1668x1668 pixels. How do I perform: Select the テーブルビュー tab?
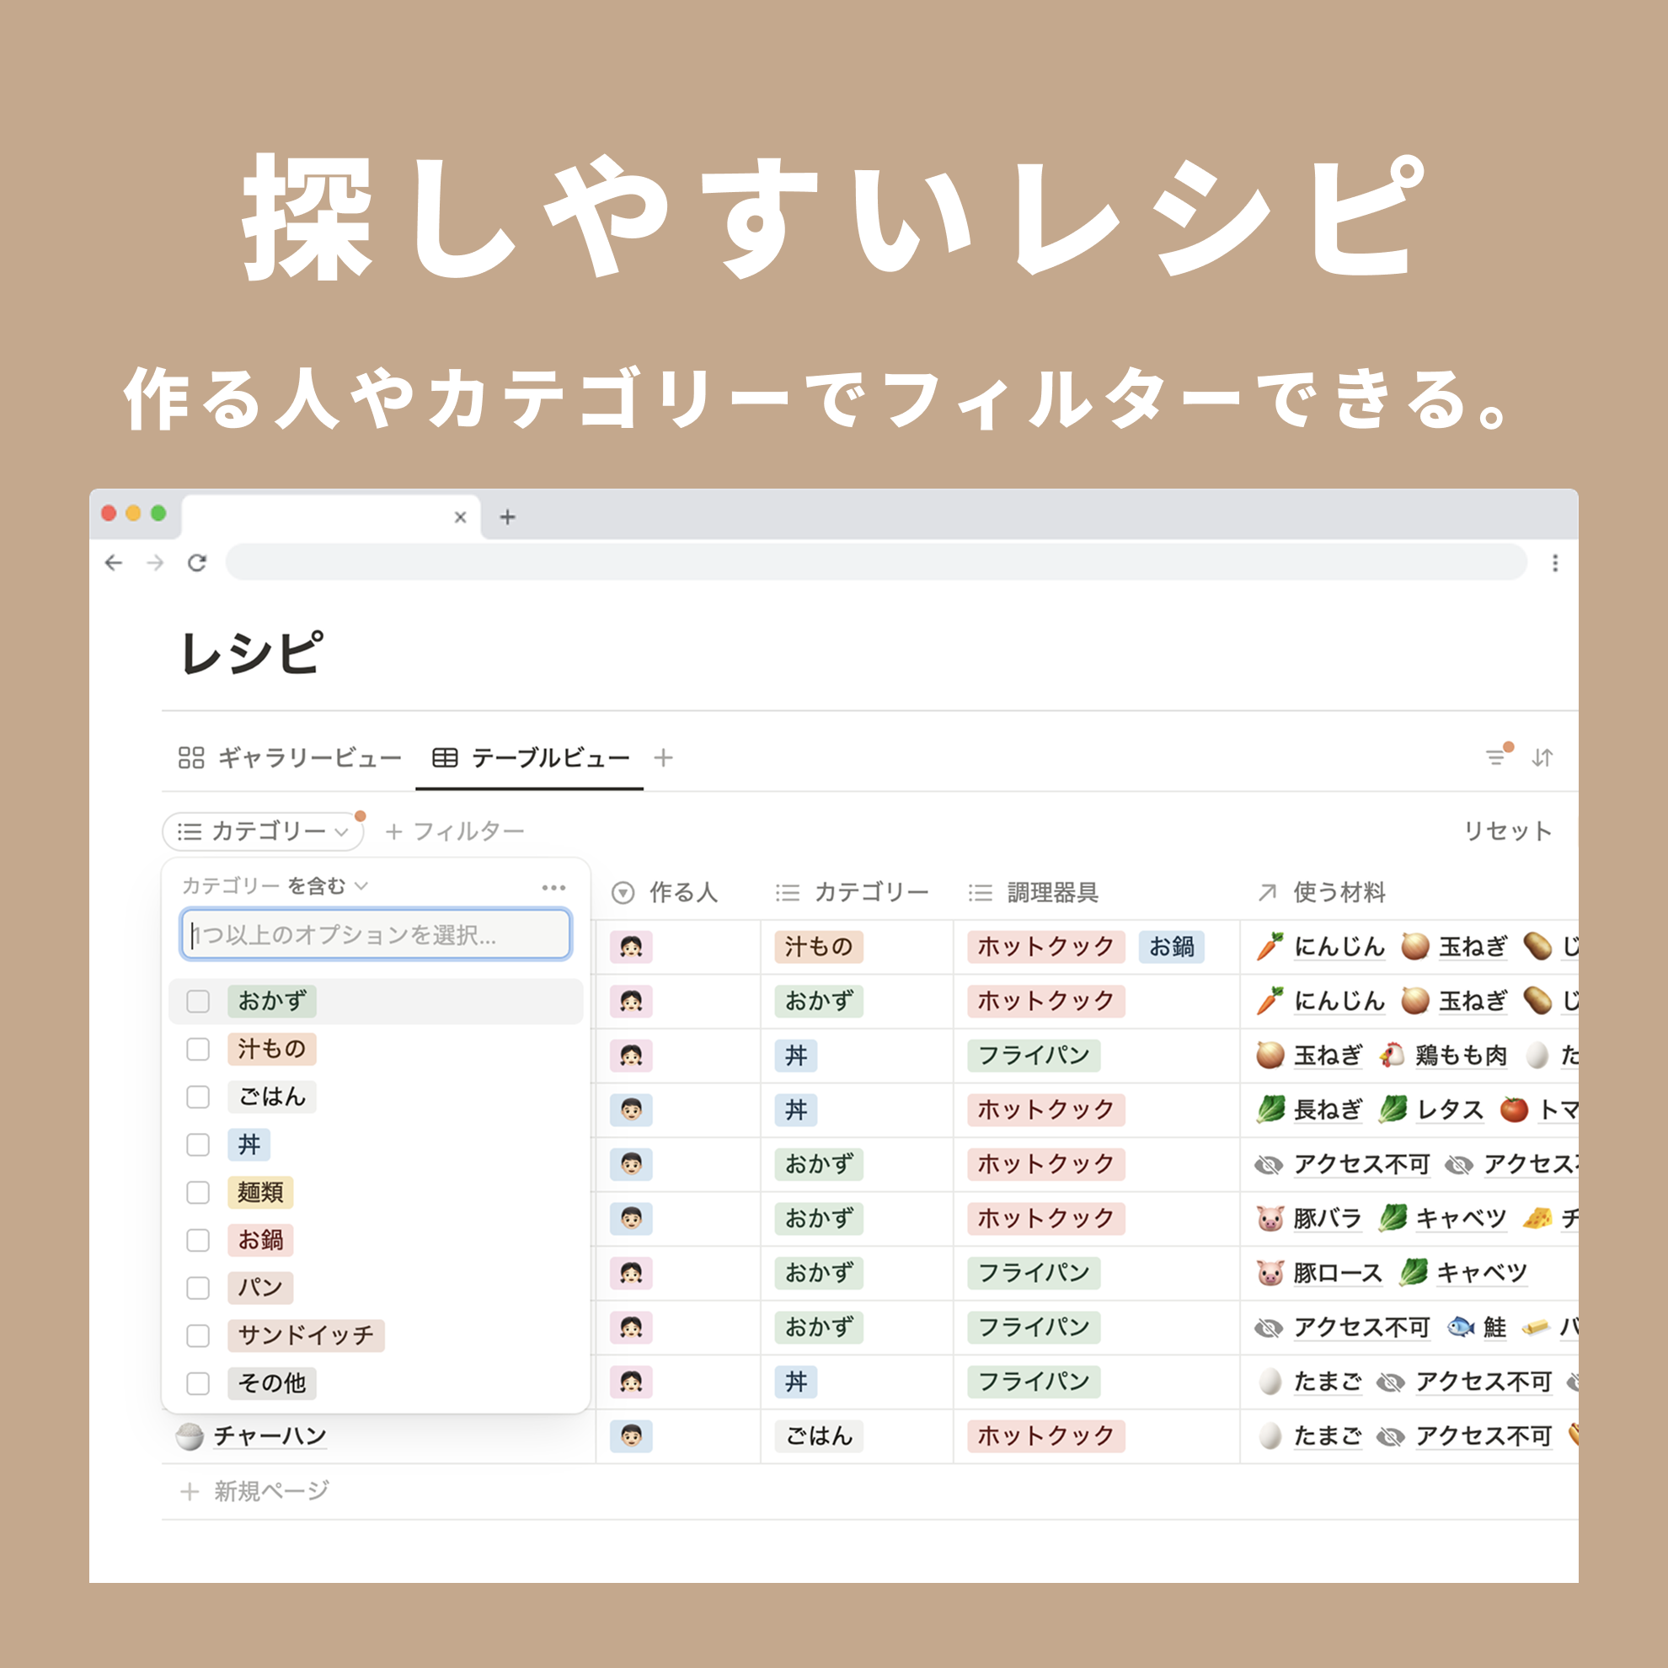tap(530, 757)
